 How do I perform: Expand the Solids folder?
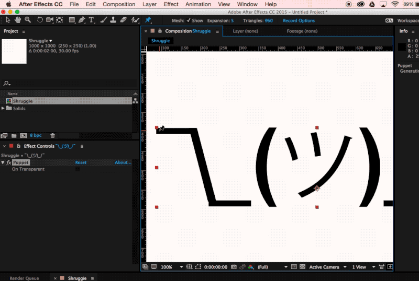(3, 108)
